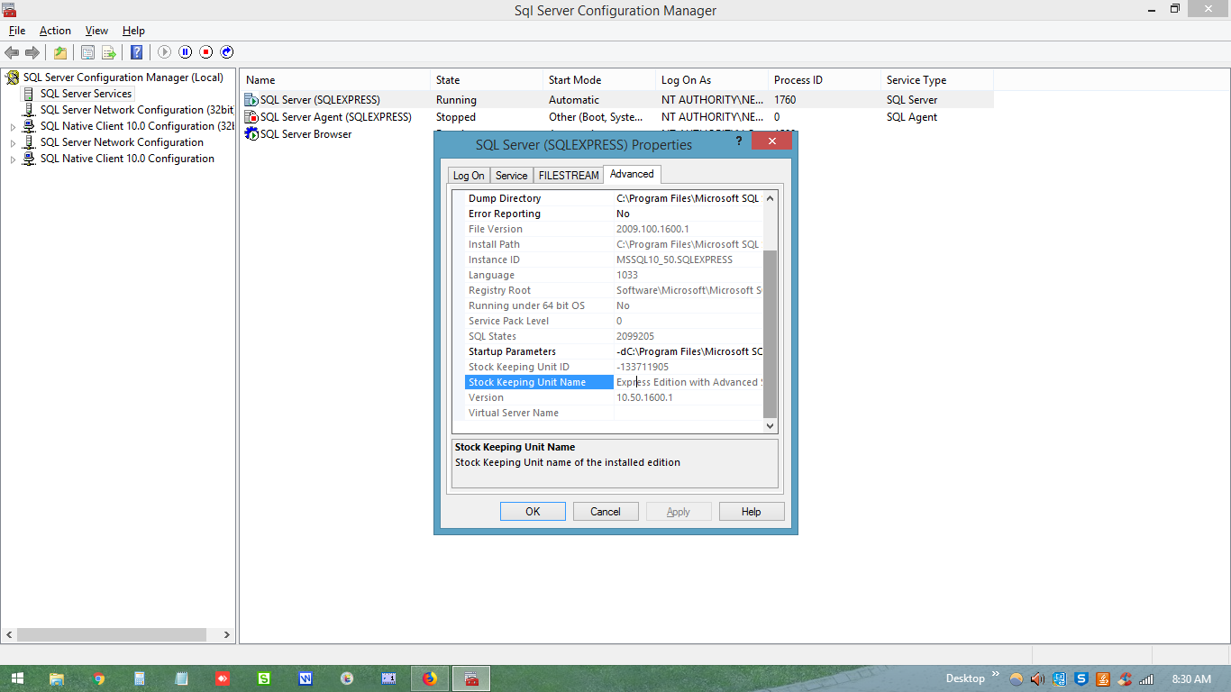
Task: Select the Stock Keeping Unit Name property row
Action: (x=614, y=382)
